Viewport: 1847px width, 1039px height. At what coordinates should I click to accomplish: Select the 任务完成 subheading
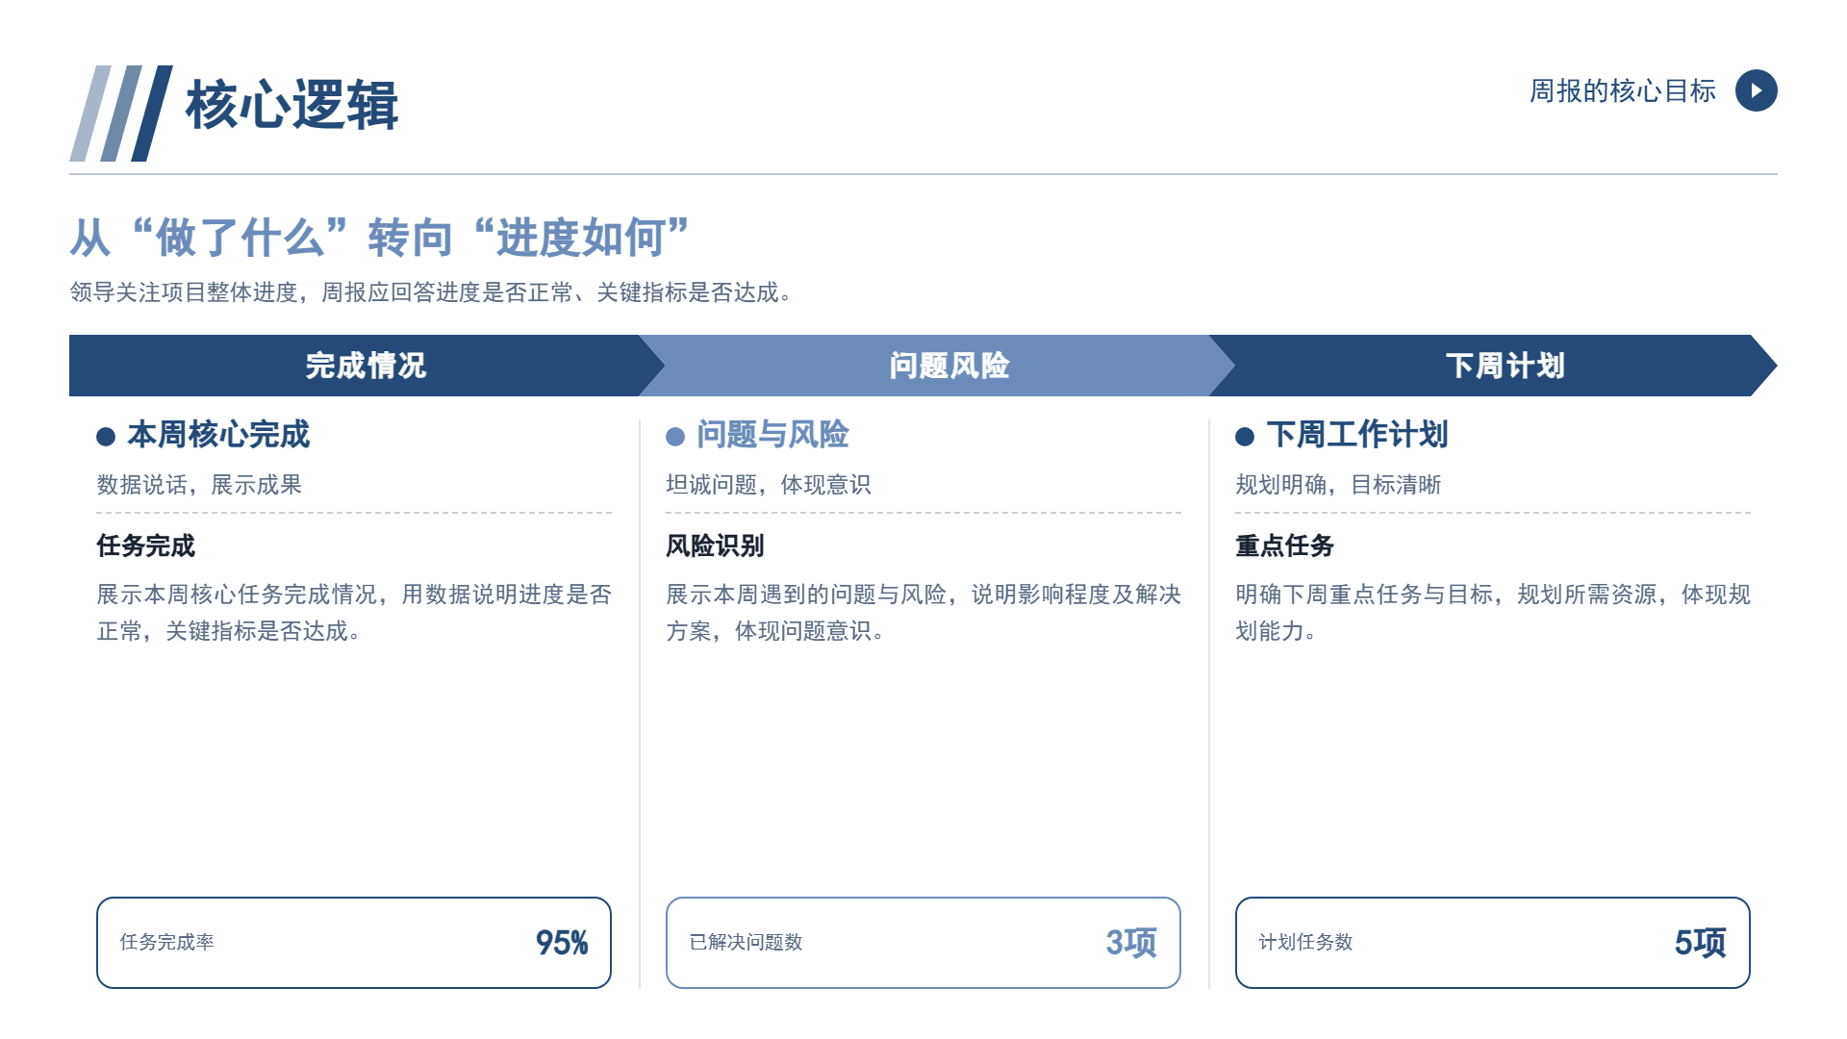146,546
